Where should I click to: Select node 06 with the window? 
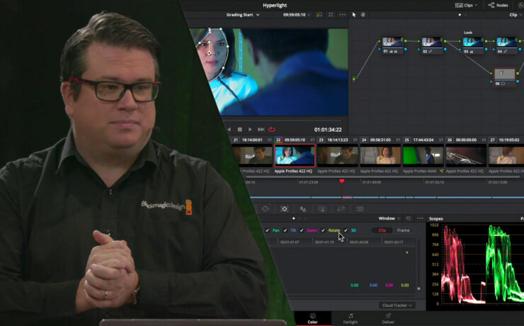[504, 77]
